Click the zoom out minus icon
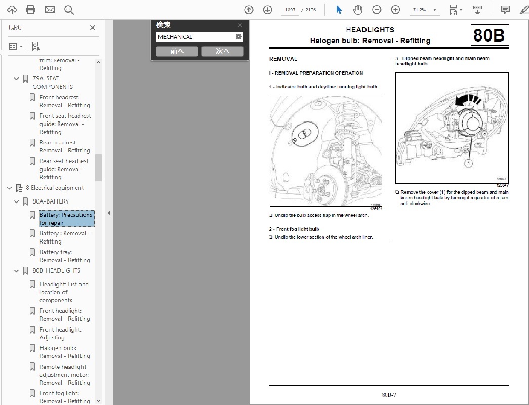Image resolution: width=529 pixels, height=405 pixels. click(x=377, y=10)
